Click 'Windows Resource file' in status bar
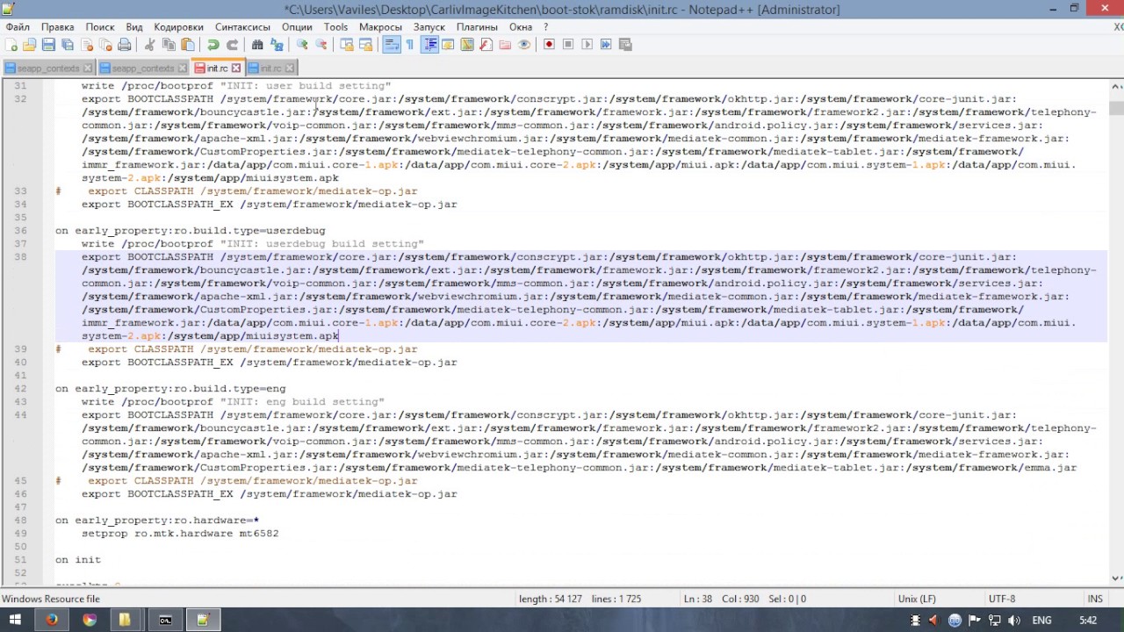 pyautogui.click(x=51, y=599)
